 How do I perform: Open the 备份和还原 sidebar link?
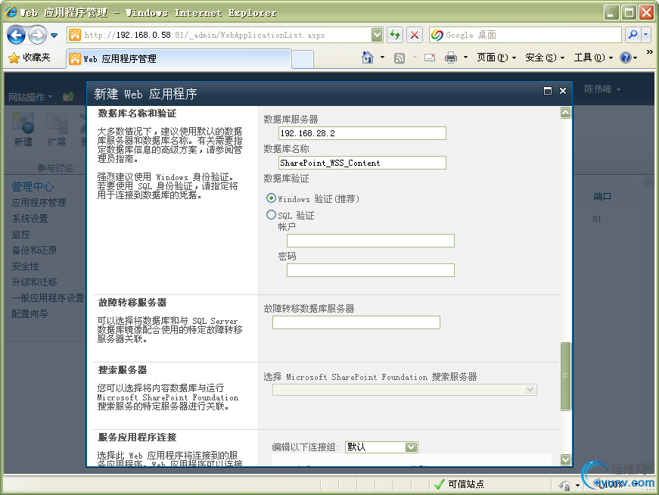tap(35, 251)
